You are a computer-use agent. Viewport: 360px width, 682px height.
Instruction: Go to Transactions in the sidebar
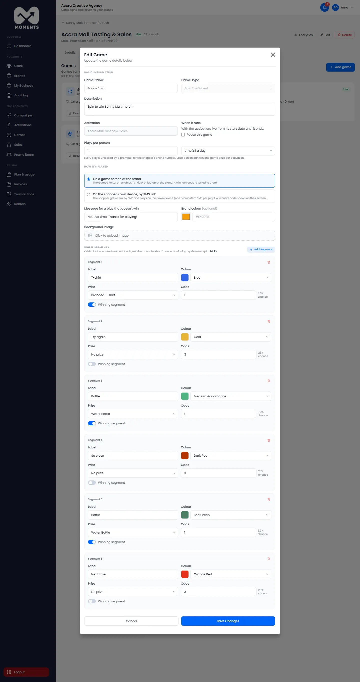coord(24,194)
